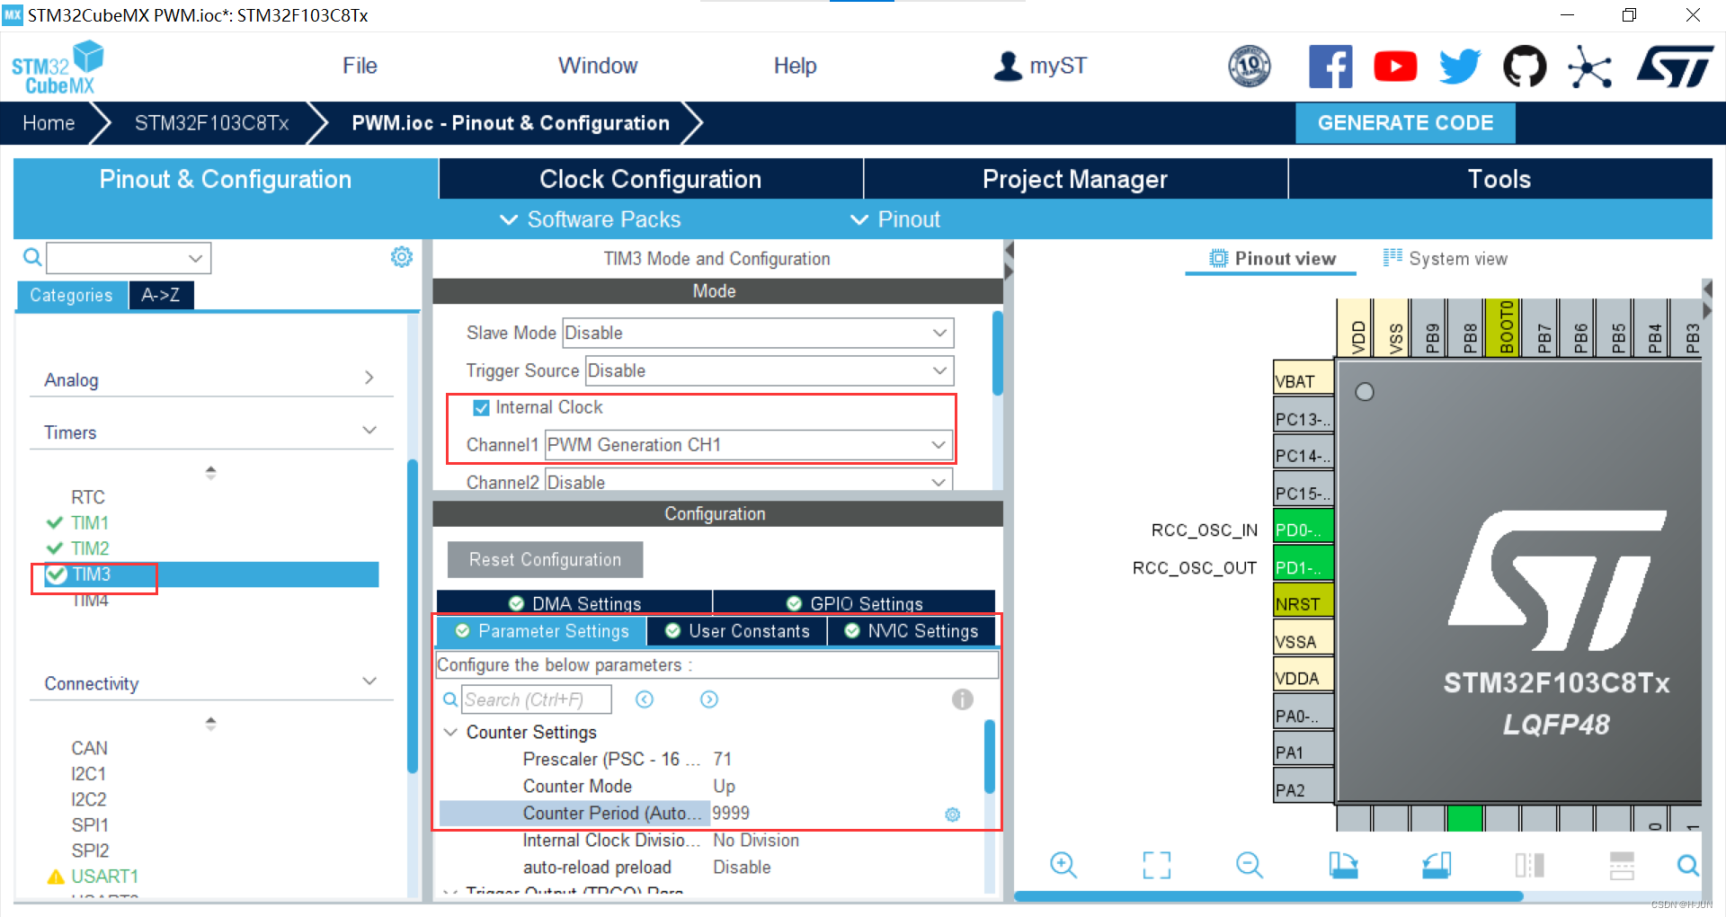Fit chip pinout to view
The width and height of the screenshot is (1726, 917).
tap(1157, 865)
